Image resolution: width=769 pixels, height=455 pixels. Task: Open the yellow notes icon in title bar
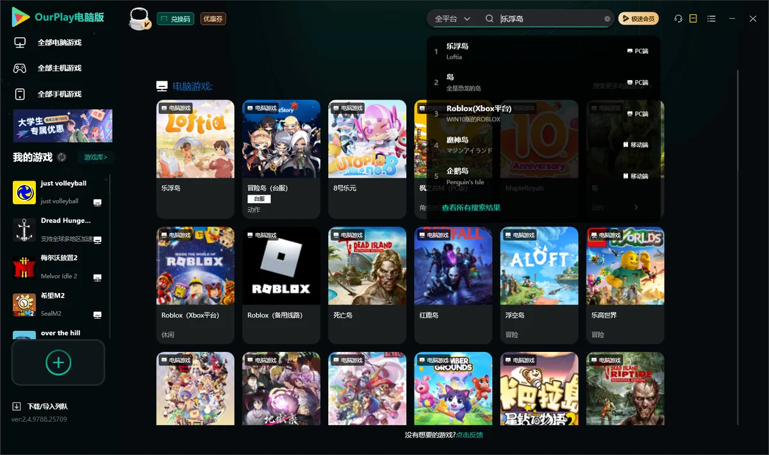click(x=693, y=19)
